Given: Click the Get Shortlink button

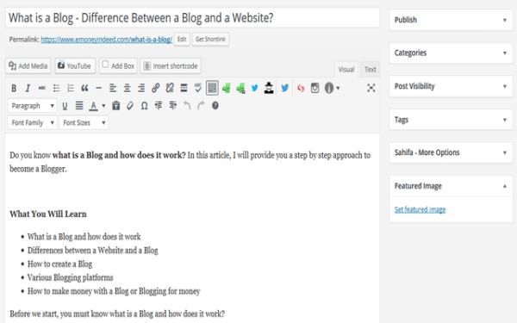Looking at the screenshot, I should pos(210,40).
